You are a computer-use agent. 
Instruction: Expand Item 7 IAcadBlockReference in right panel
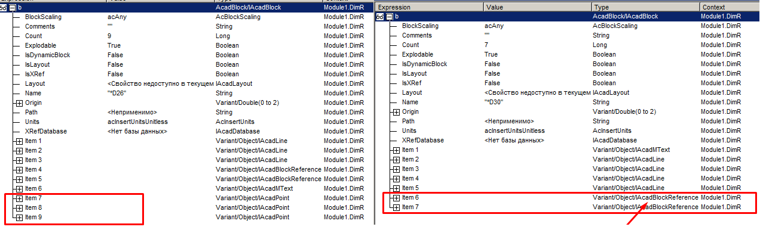pos(396,207)
